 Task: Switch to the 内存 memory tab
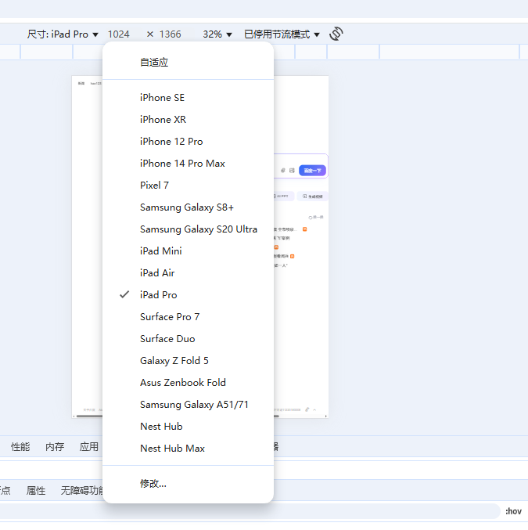[x=55, y=446]
